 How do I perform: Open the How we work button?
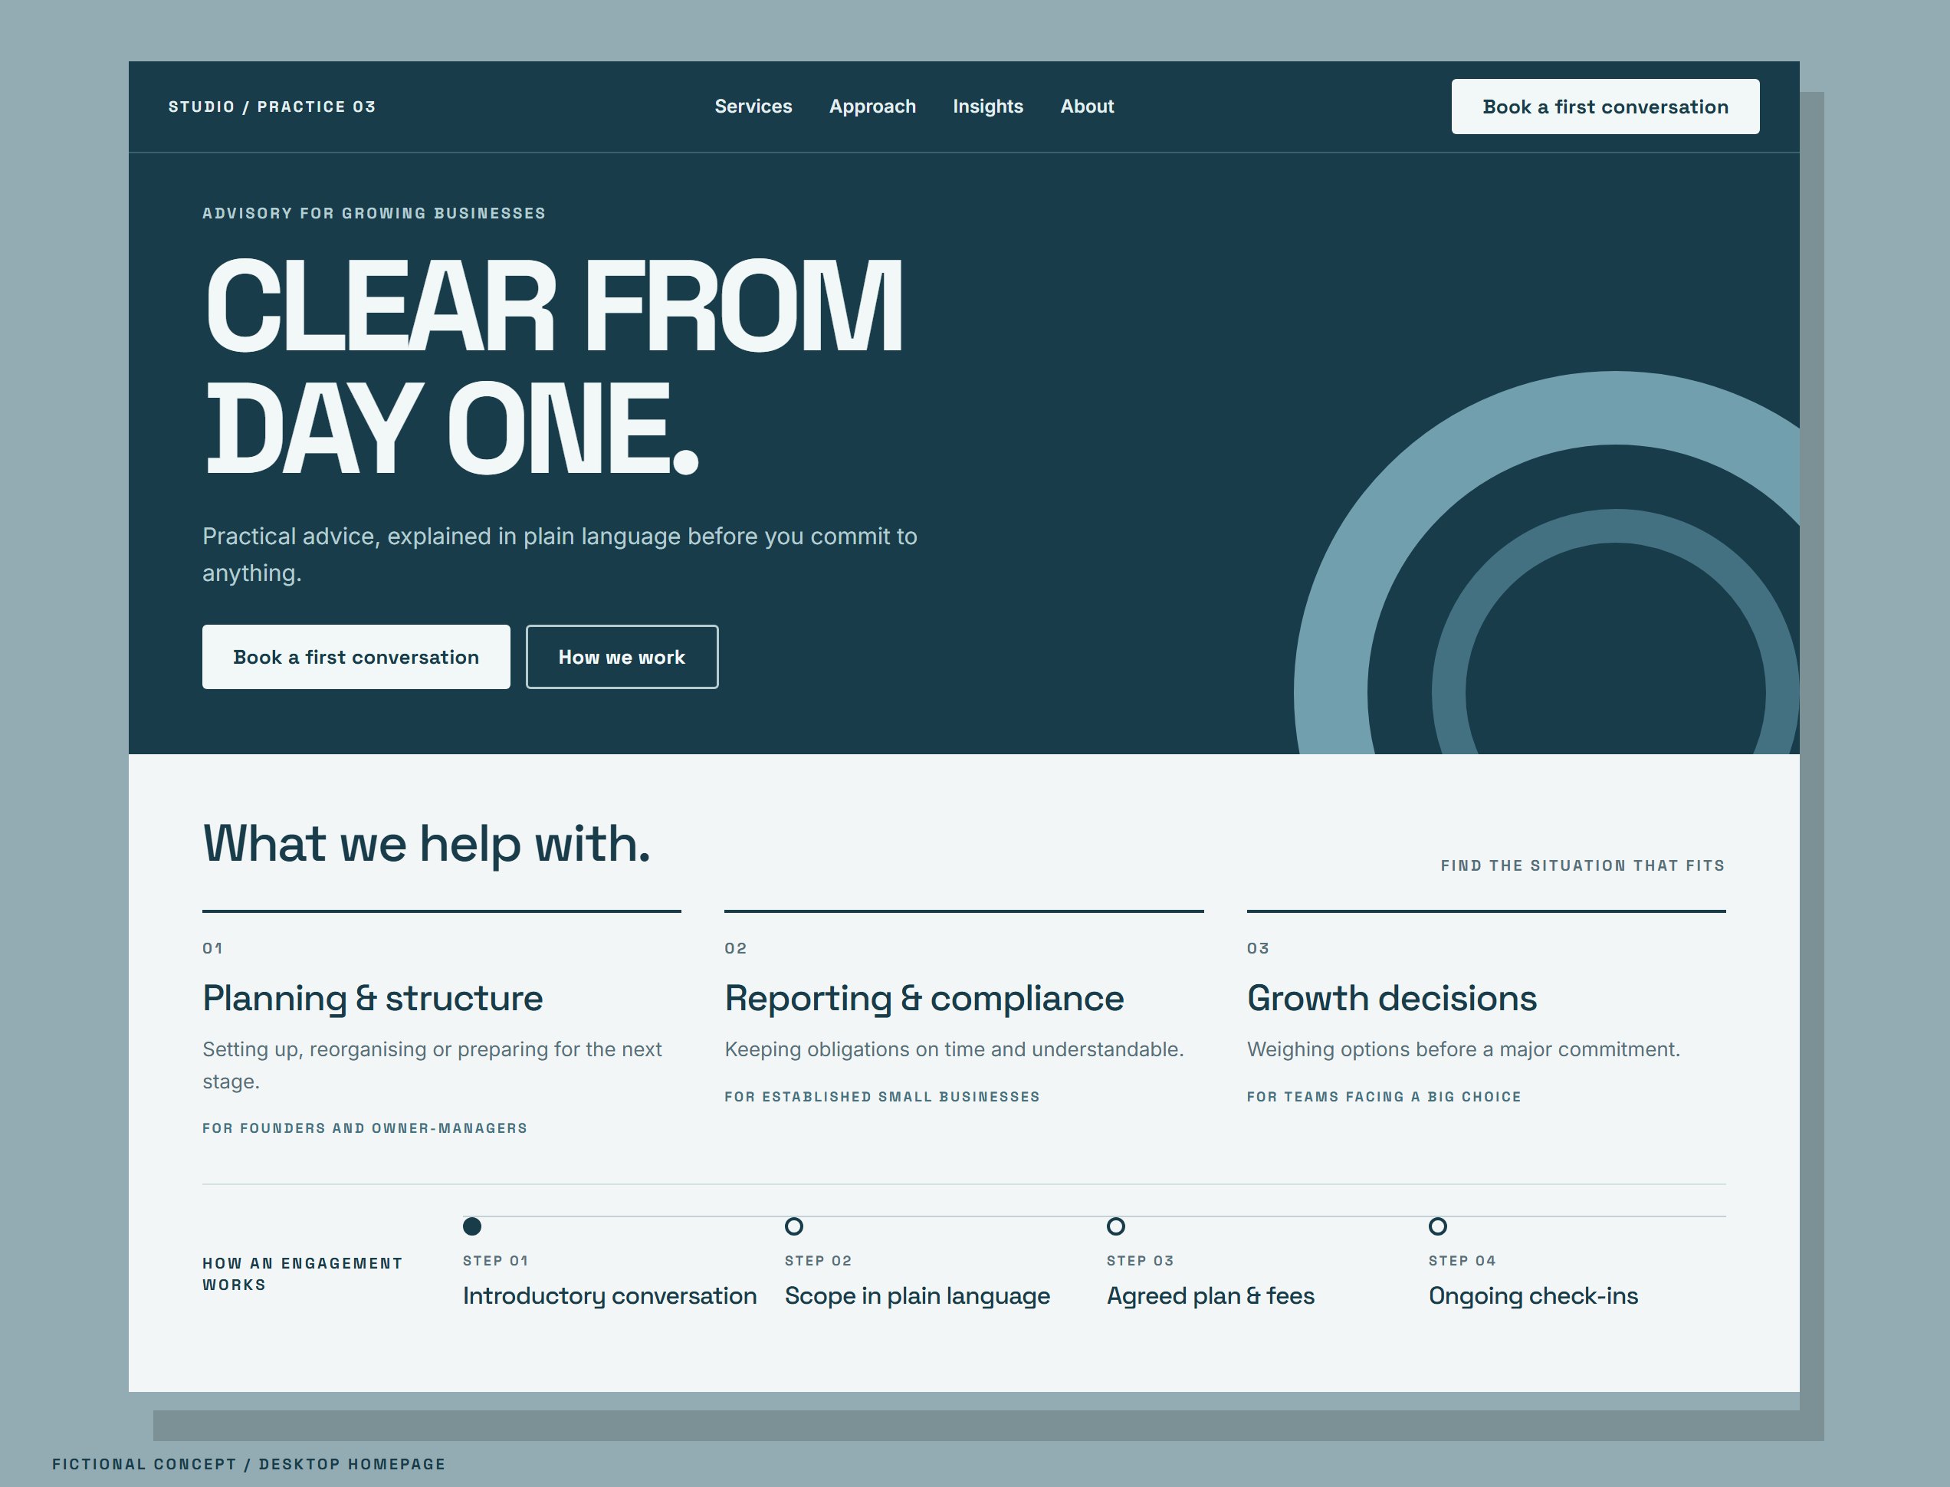[622, 657]
